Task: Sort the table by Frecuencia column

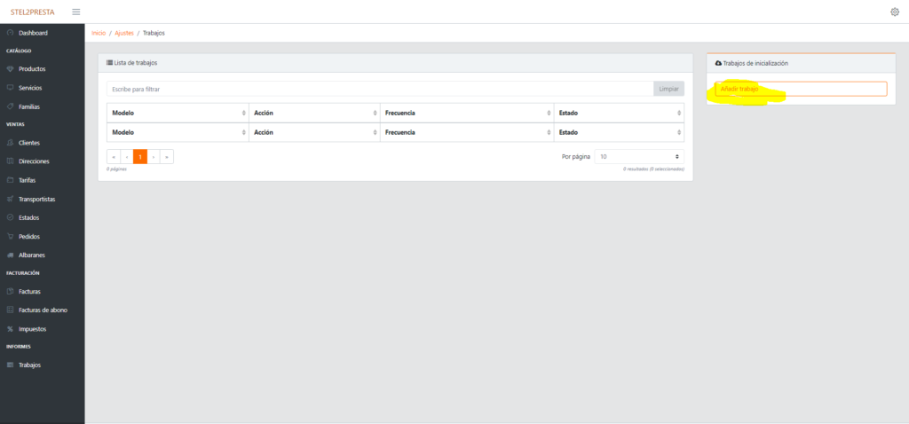Action: pyautogui.click(x=466, y=113)
